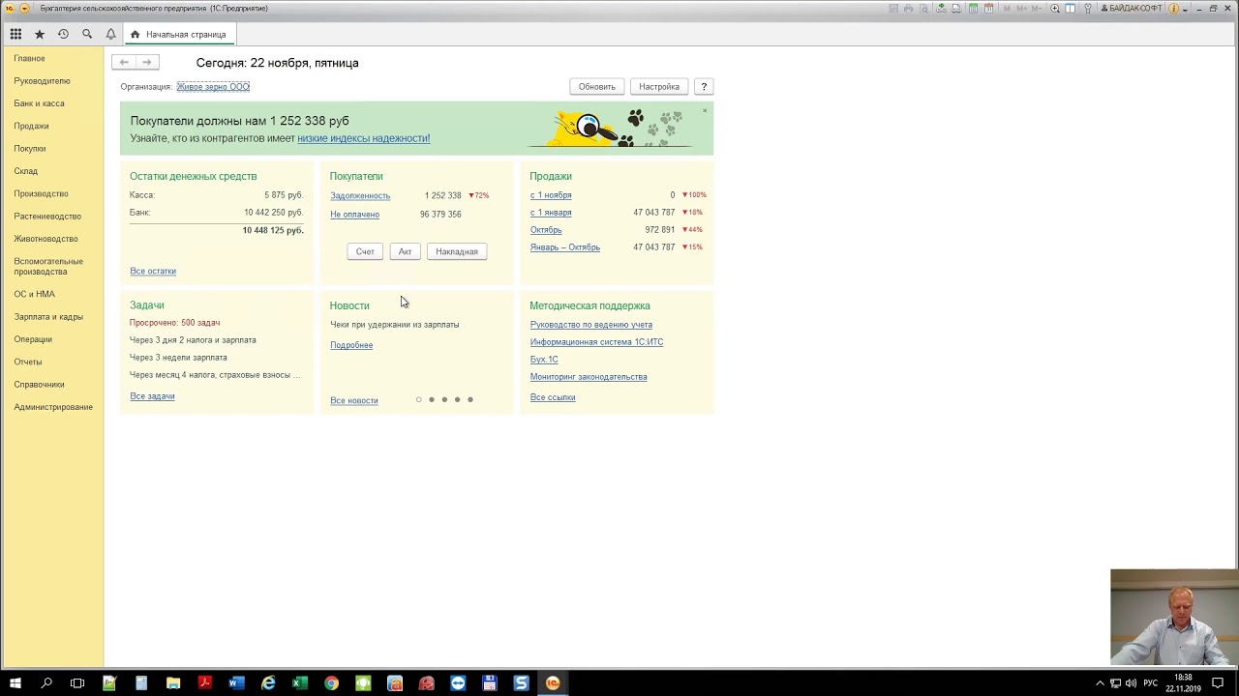The height and width of the screenshot is (696, 1239).
Task: Open the Администрирование section
Action: (x=53, y=407)
